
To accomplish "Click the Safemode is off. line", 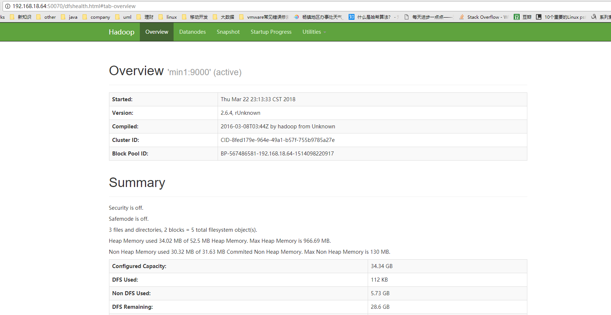I will pyautogui.click(x=128, y=219).
